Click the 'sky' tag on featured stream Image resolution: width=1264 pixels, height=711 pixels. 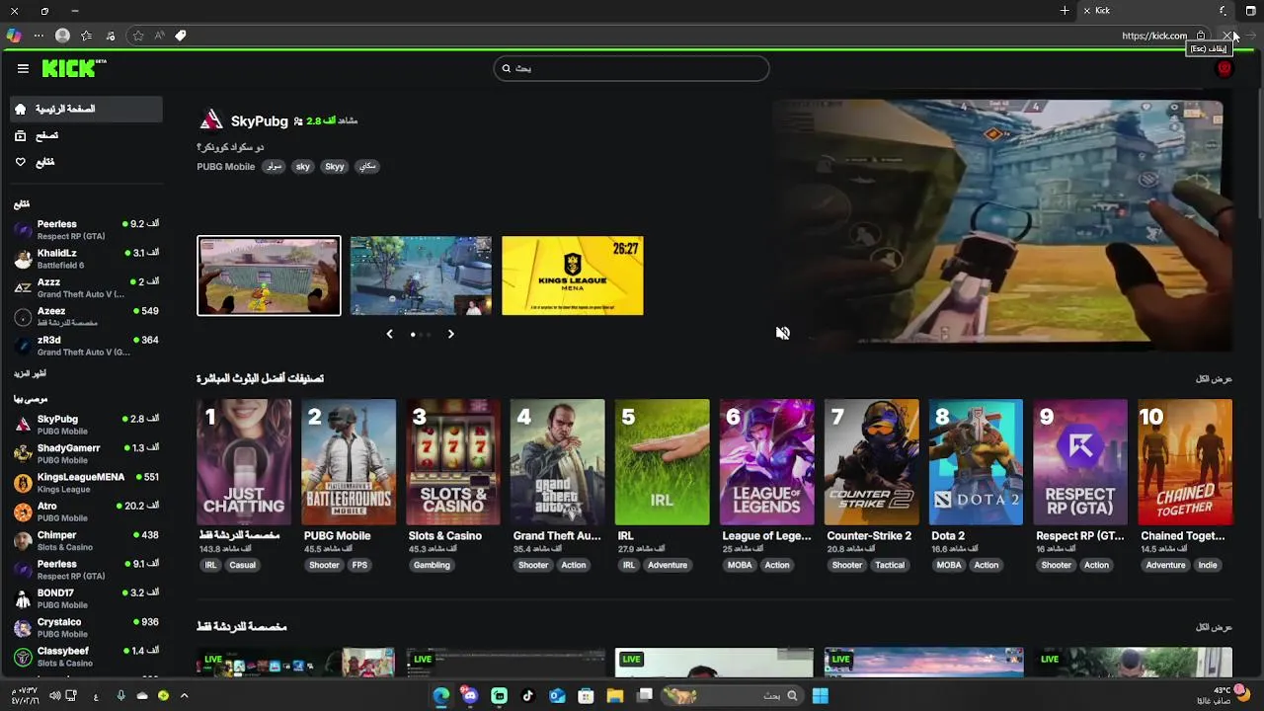303,167
